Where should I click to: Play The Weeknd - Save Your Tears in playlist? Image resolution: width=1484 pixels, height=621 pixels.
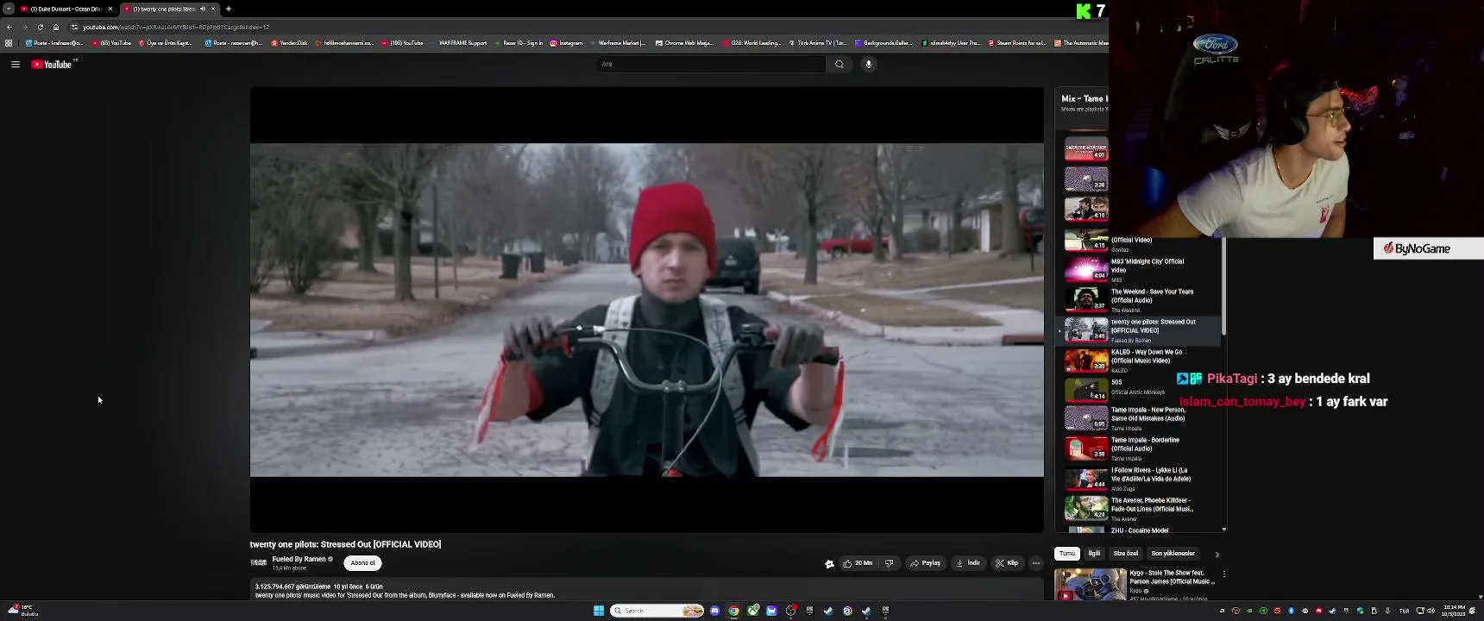1139,300
